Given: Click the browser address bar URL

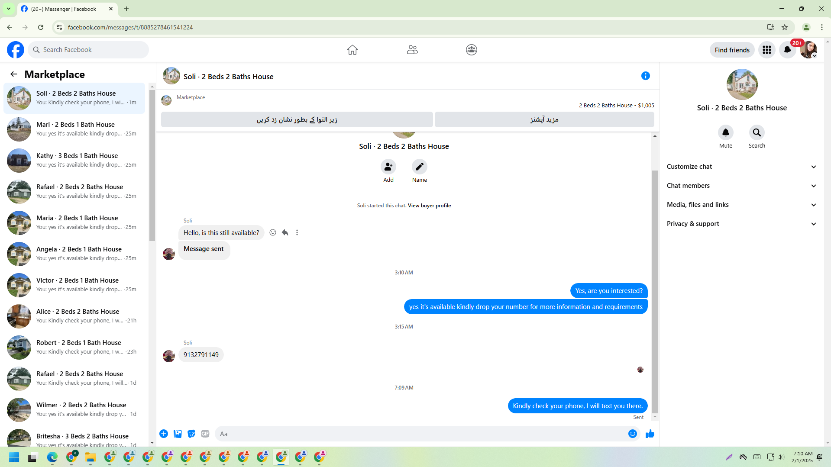Looking at the screenshot, I should click(x=130, y=27).
